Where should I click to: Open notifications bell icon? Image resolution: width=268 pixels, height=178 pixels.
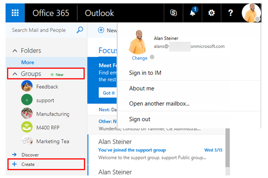(x=192, y=13)
